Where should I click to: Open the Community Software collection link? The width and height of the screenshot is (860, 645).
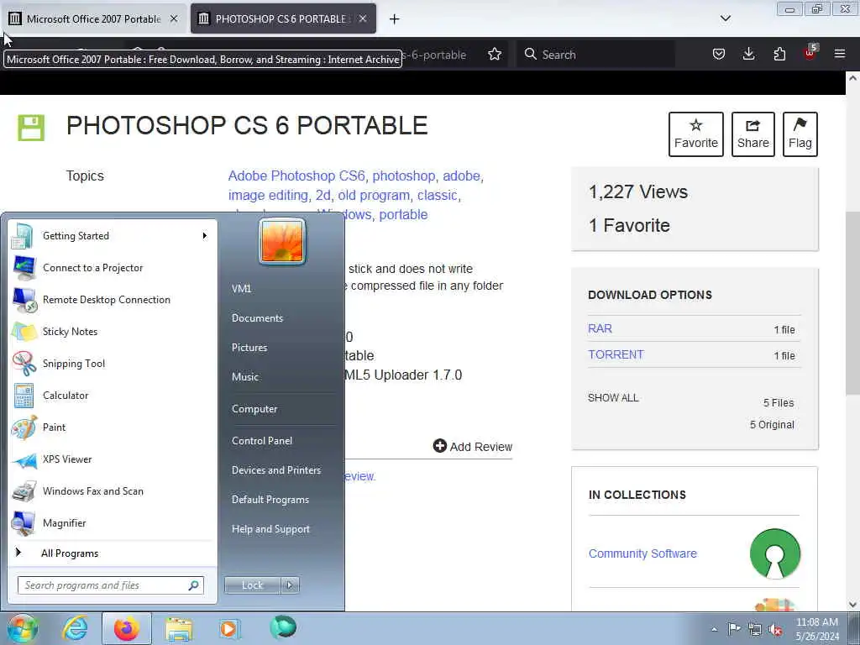tap(642, 553)
